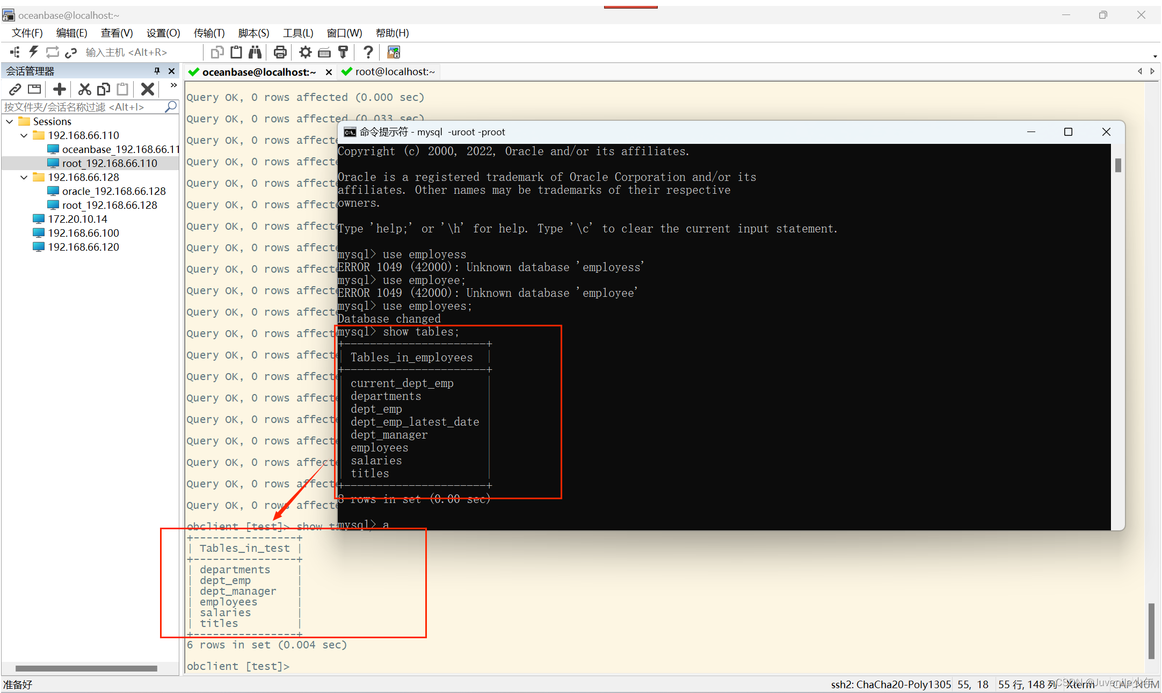Click the session manager horizontal scrollbar

86,668
